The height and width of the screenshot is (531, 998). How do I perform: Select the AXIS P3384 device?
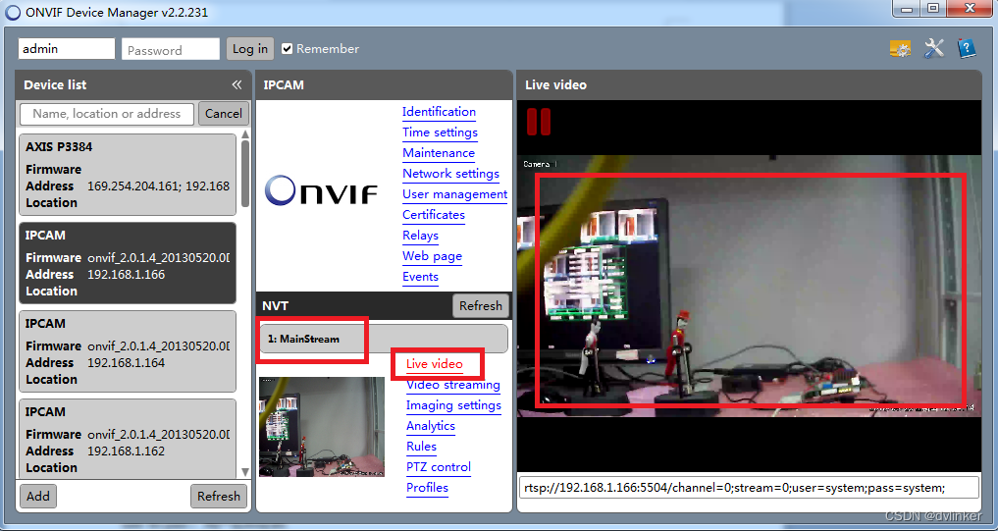128,175
